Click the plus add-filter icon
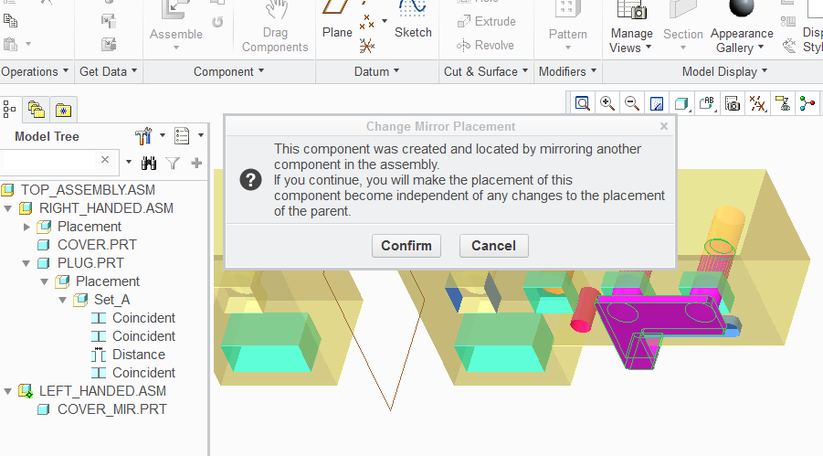 196,163
